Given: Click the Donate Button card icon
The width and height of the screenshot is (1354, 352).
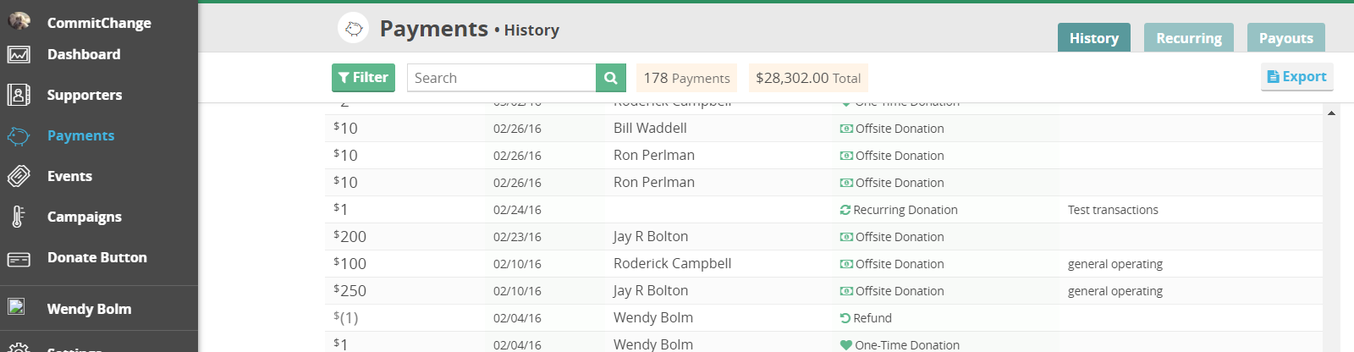Looking at the screenshot, I should (x=19, y=258).
